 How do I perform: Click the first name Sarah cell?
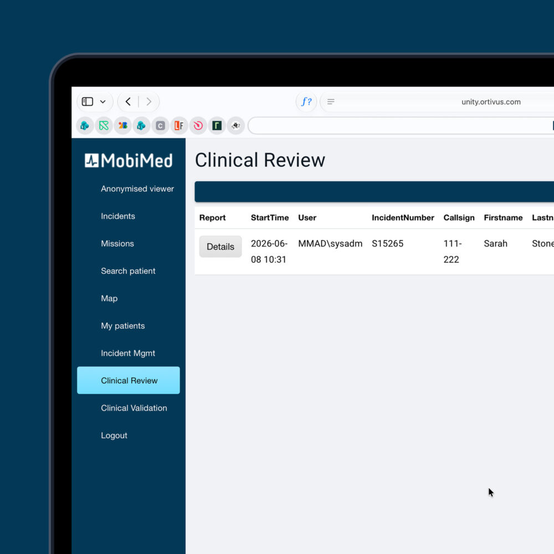click(x=496, y=244)
